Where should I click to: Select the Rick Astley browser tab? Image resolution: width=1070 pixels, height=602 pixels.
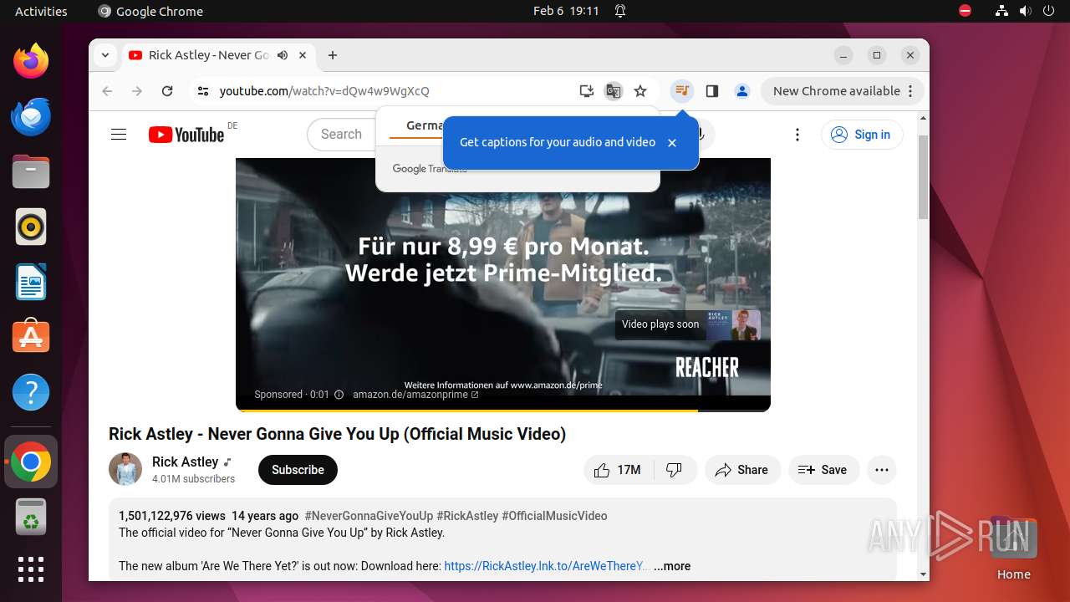pyautogui.click(x=218, y=55)
